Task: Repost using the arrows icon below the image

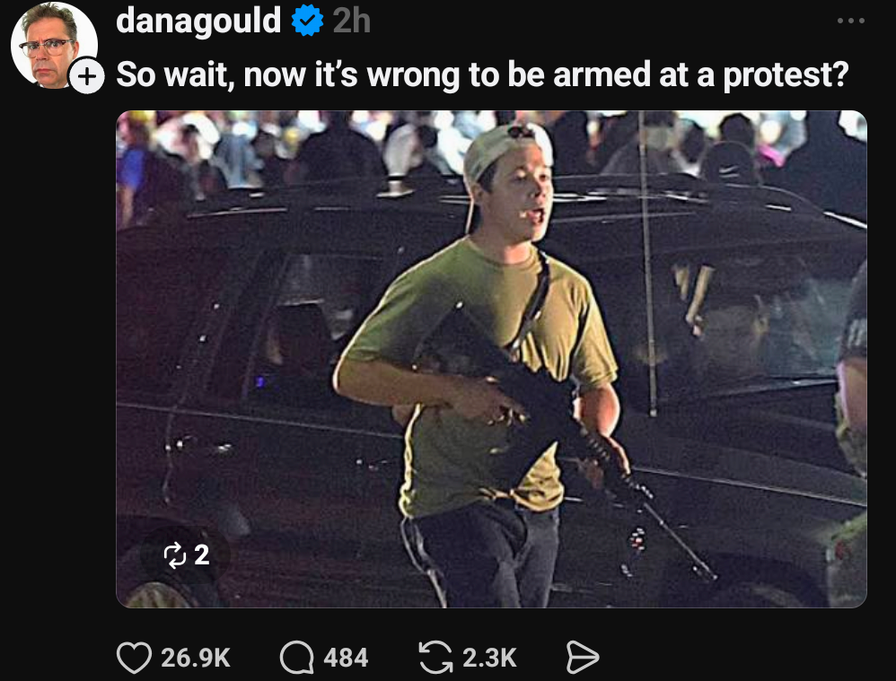Action: [436, 658]
